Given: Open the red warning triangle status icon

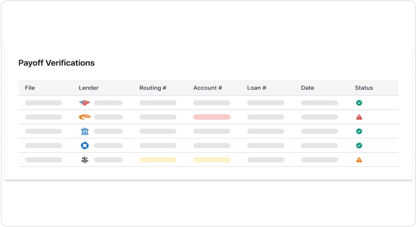Looking at the screenshot, I should tap(359, 117).
